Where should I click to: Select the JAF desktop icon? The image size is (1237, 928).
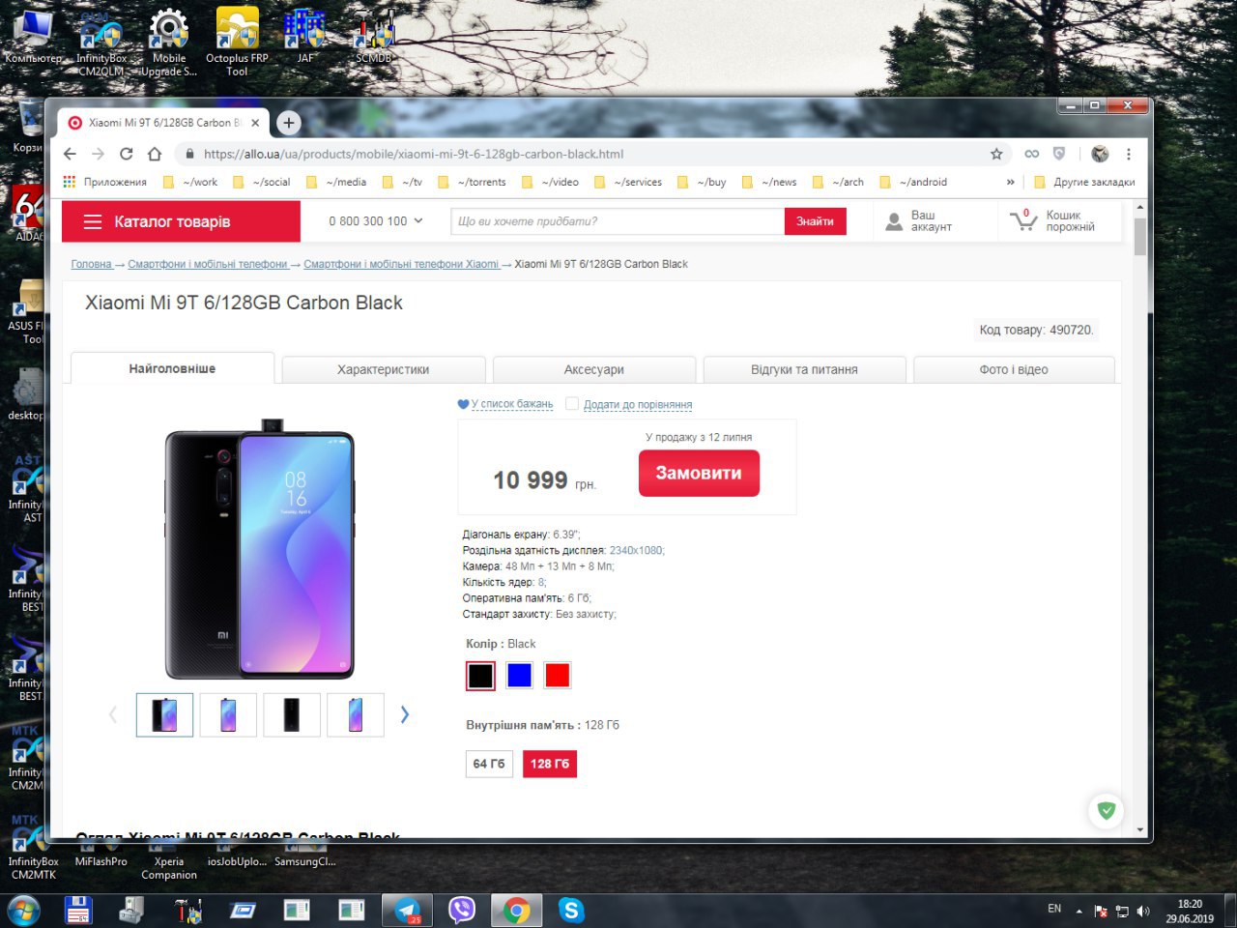point(304,35)
